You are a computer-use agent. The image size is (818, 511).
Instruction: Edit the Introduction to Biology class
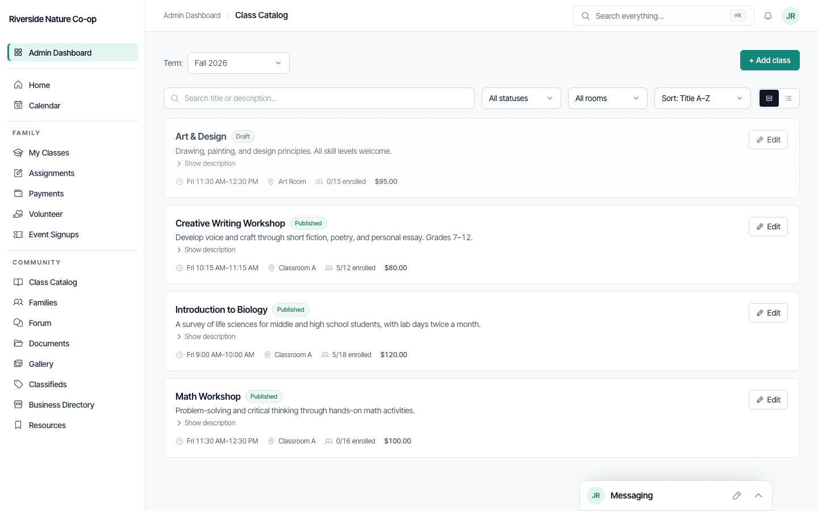768,313
